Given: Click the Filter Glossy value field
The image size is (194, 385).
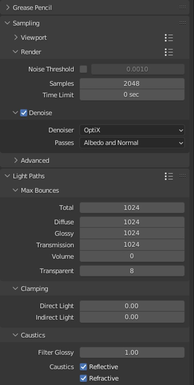Looking at the screenshot, I should click(132, 353).
